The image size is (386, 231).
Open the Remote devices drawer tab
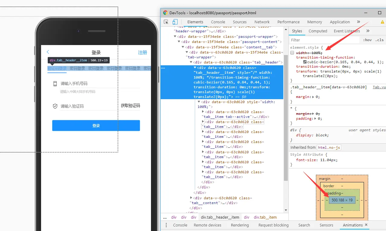207,225
